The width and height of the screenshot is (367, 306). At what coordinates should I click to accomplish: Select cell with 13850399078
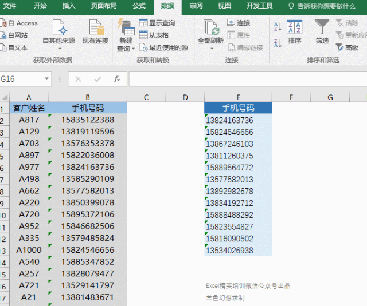tap(88, 202)
